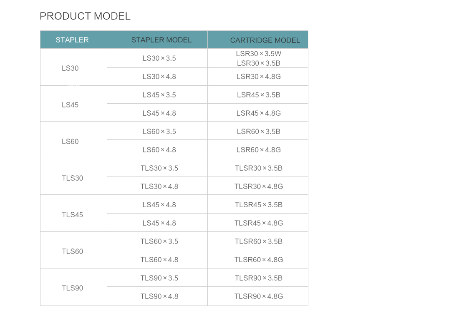Select the LS30 stapler cell
Screen dimensions: 459x328
pyautogui.click(x=73, y=67)
